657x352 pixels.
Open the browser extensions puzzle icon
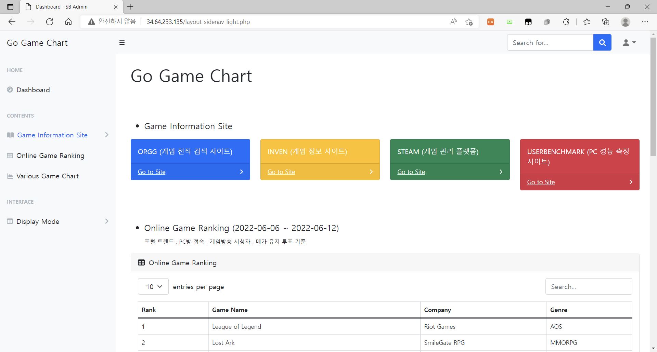(x=566, y=22)
